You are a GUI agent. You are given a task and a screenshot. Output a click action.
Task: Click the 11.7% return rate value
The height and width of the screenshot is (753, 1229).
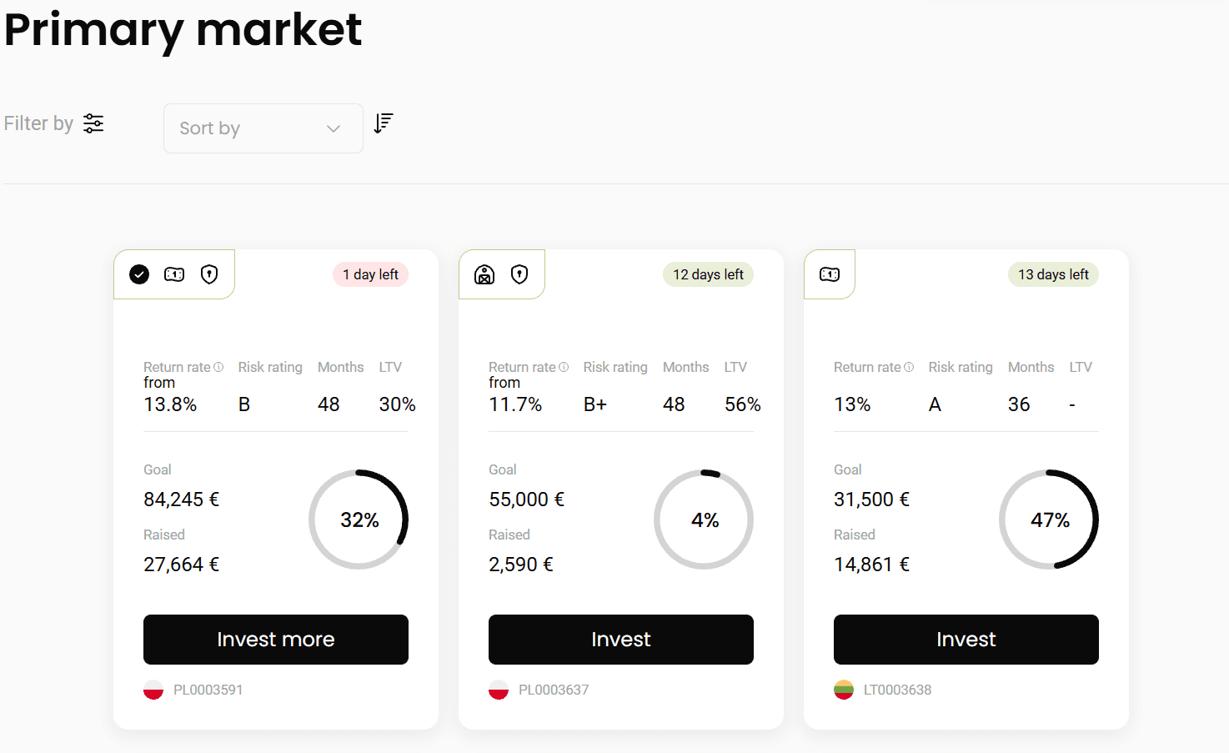click(x=515, y=404)
